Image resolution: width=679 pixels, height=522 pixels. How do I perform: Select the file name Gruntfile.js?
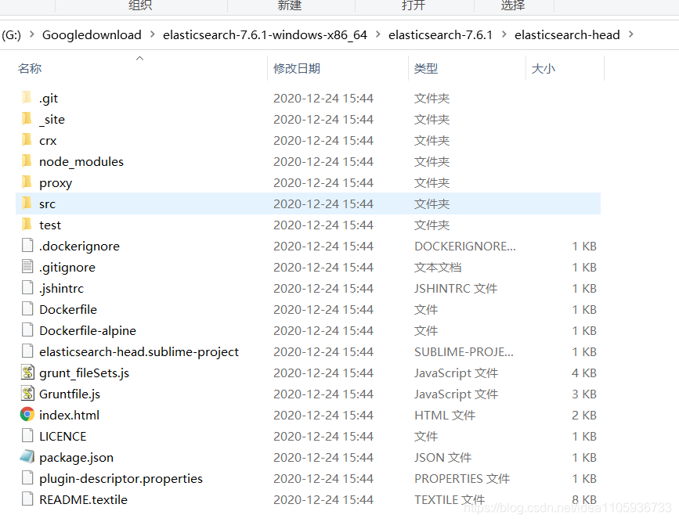[70, 394]
